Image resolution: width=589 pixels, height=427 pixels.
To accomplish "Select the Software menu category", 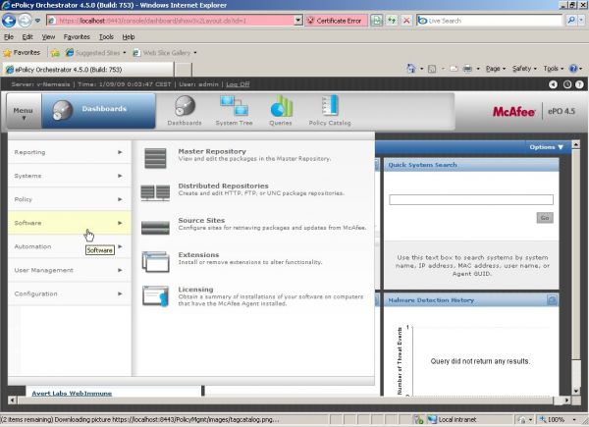I will pyautogui.click(x=70, y=223).
